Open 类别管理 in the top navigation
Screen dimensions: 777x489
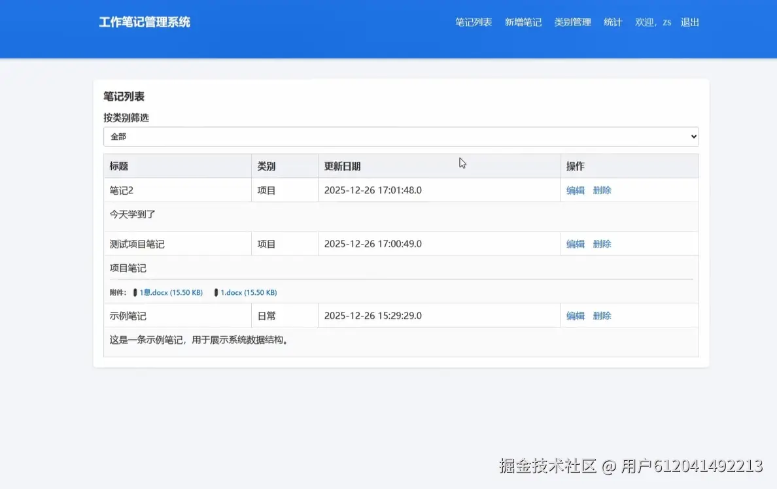572,22
